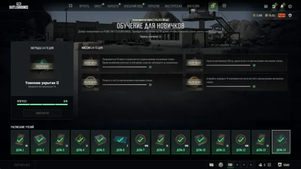
Task: Select ДЕНЬ 3 in the schedule
Action: click(x=60, y=142)
